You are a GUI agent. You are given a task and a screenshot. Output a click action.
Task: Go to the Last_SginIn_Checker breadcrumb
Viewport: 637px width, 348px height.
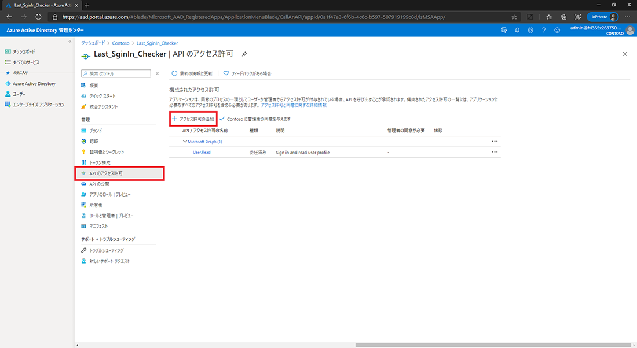(x=157, y=43)
